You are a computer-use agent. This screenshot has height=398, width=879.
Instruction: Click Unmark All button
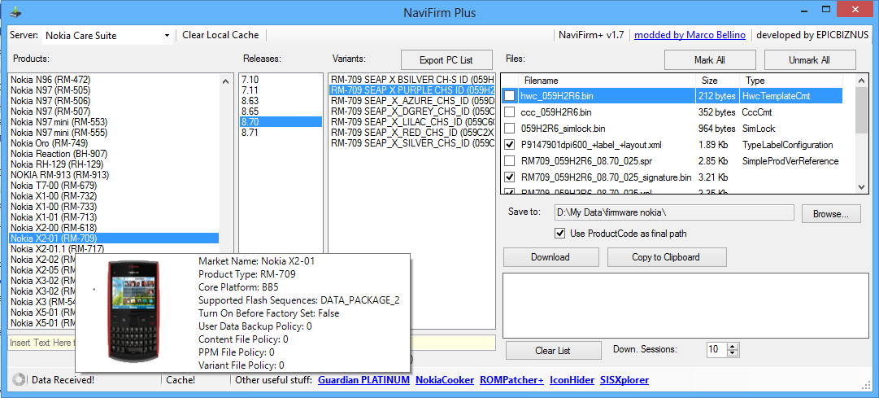coord(810,60)
